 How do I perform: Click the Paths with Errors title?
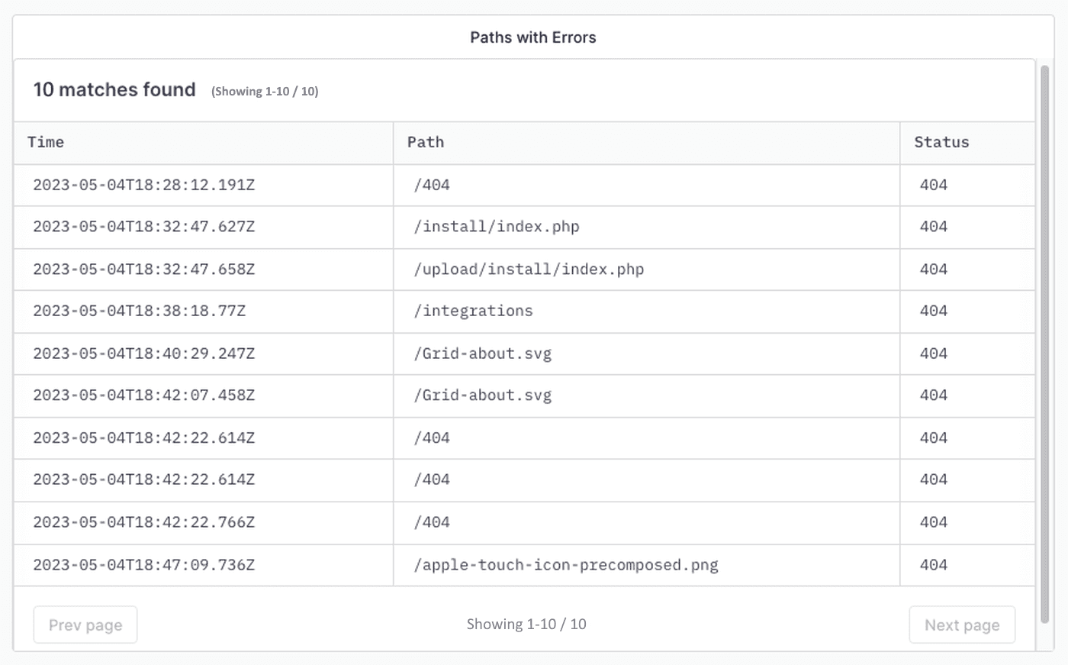(533, 37)
